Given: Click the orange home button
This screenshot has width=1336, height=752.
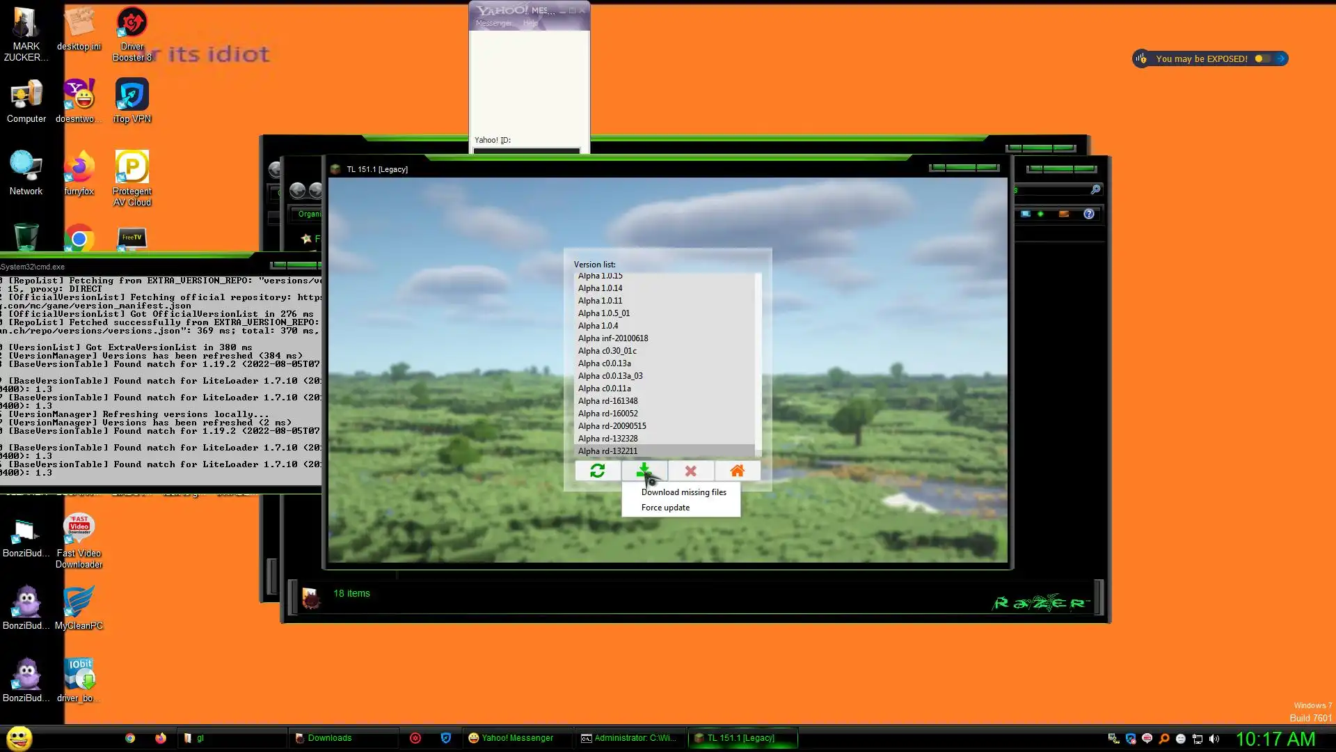Looking at the screenshot, I should pos(737,471).
